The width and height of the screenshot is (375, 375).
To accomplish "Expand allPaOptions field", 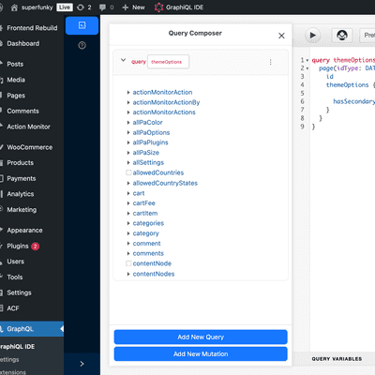I will (128, 133).
